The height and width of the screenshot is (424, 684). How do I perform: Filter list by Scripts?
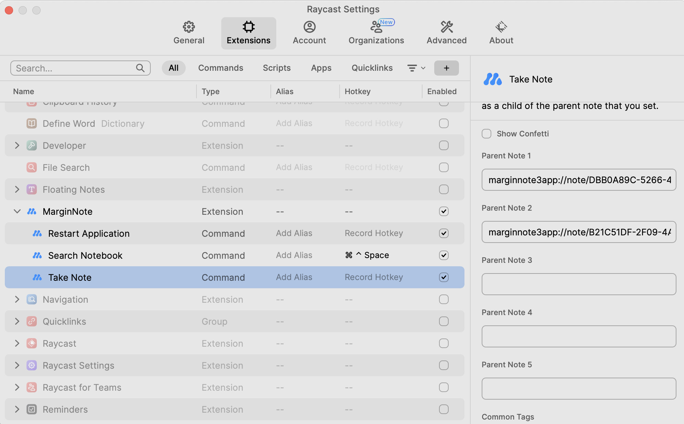tap(277, 68)
